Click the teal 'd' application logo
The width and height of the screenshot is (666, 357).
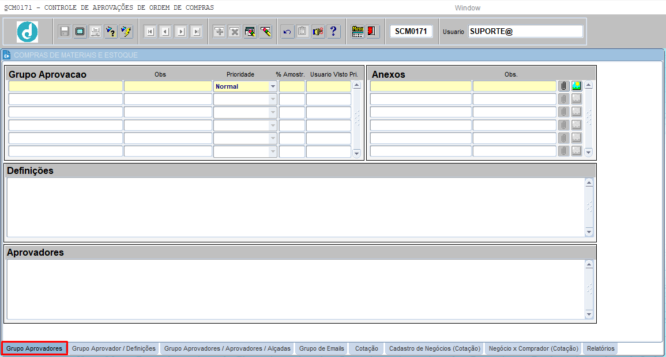coord(27,32)
